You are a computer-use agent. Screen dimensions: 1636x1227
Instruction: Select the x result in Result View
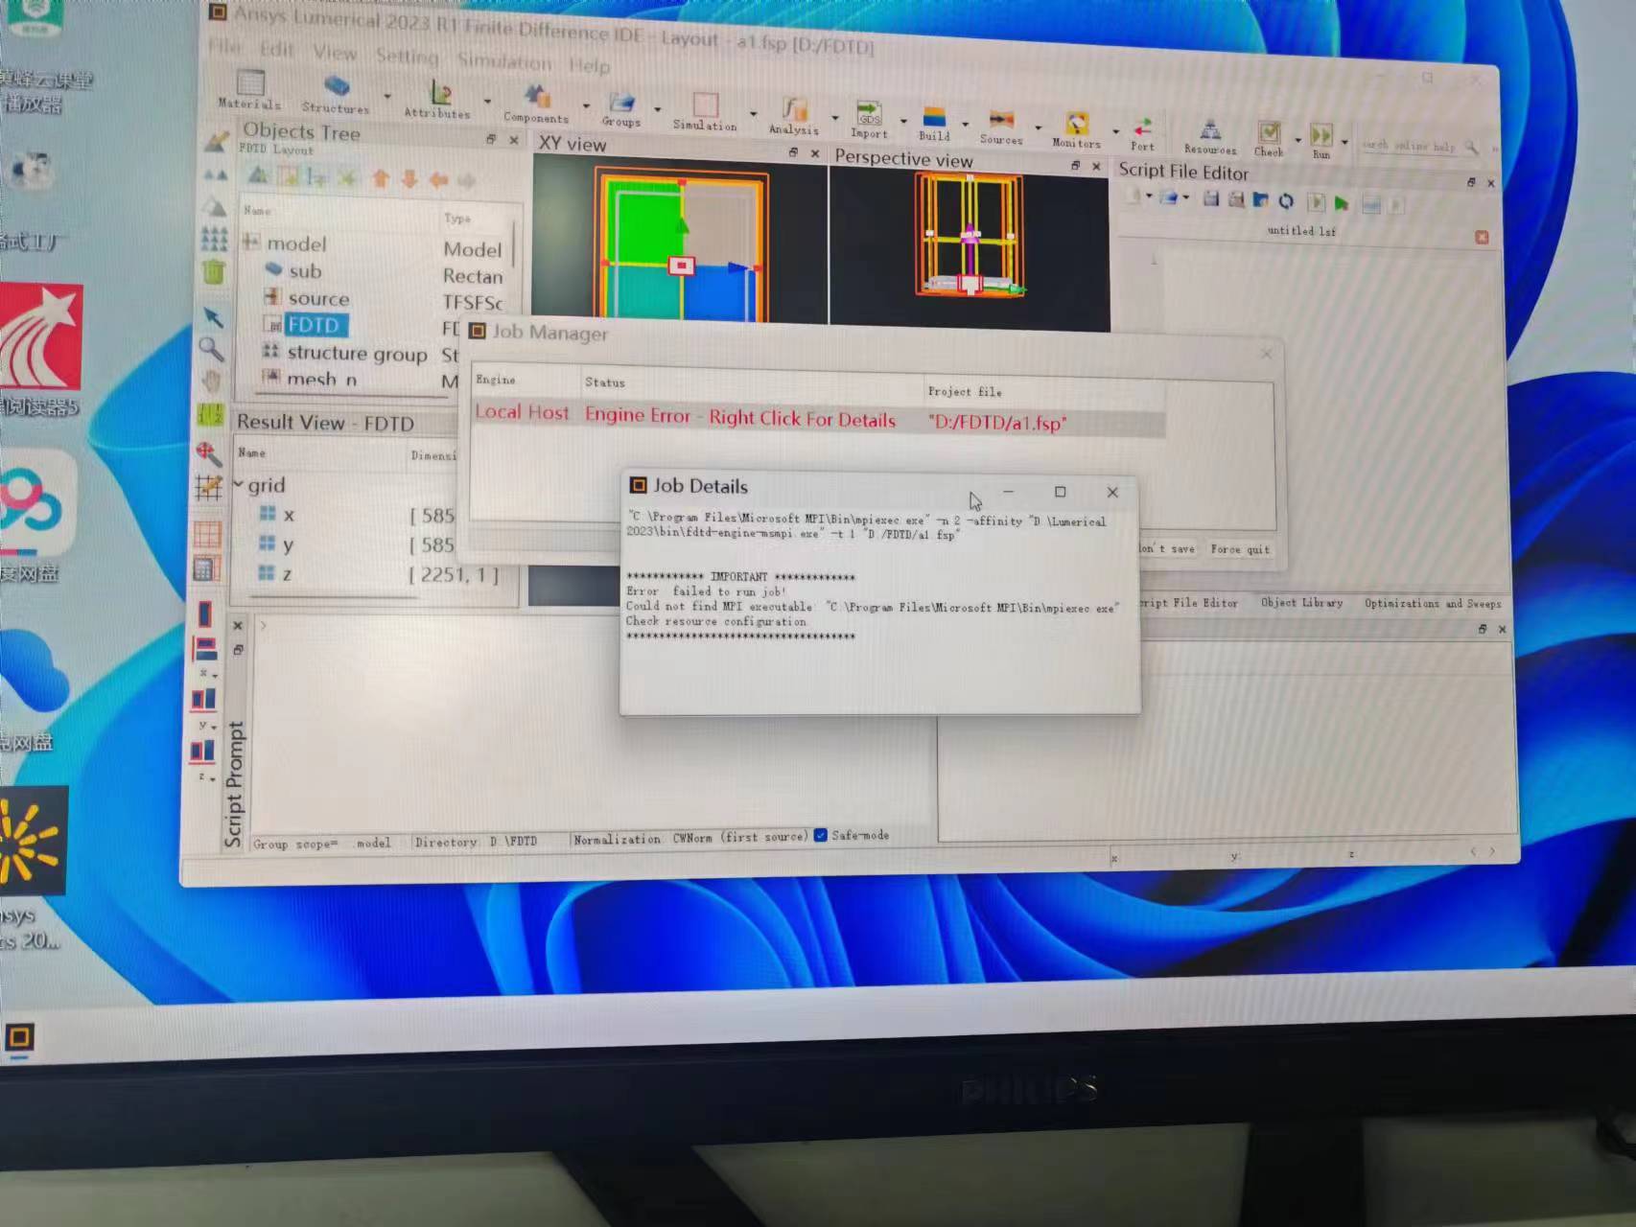pyautogui.click(x=289, y=515)
